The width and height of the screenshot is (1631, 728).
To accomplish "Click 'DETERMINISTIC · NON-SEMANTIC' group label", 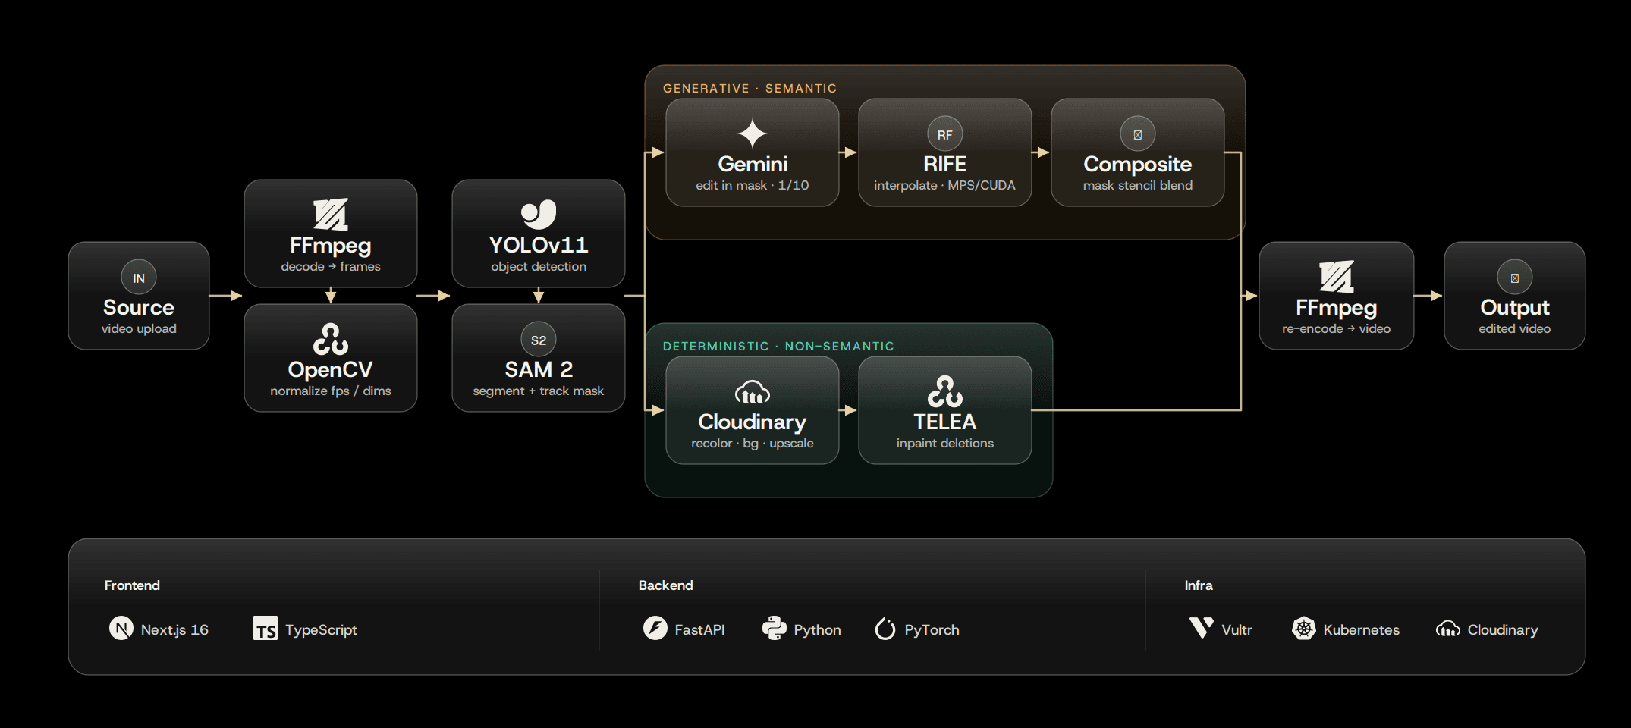I will coord(778,346).
